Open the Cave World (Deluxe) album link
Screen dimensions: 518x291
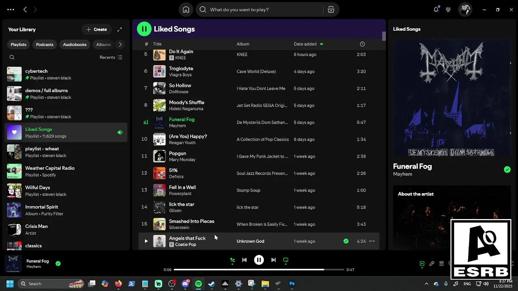[x=256, y=72]
